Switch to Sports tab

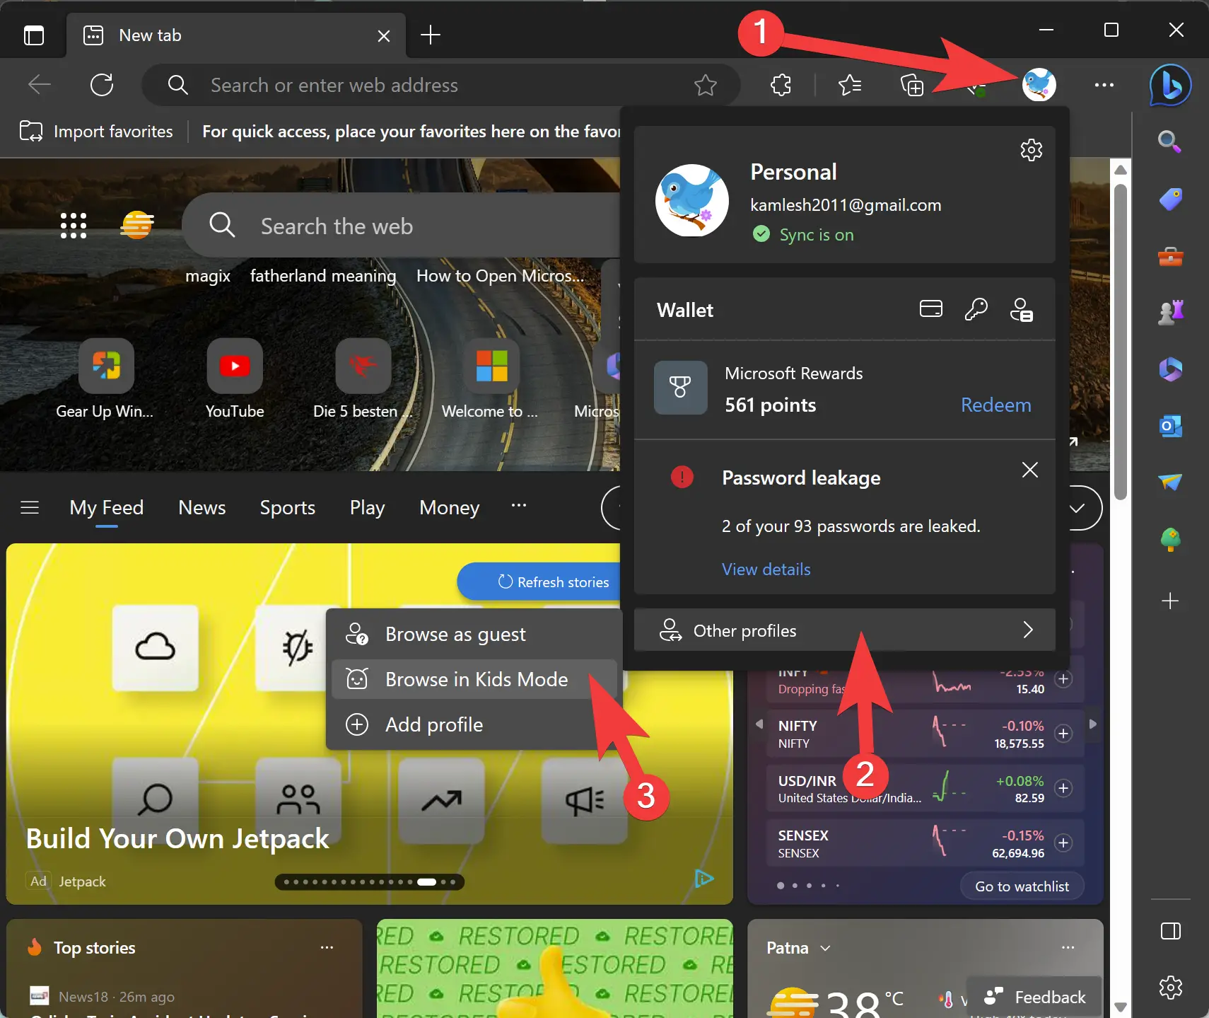tap(287, 507)
